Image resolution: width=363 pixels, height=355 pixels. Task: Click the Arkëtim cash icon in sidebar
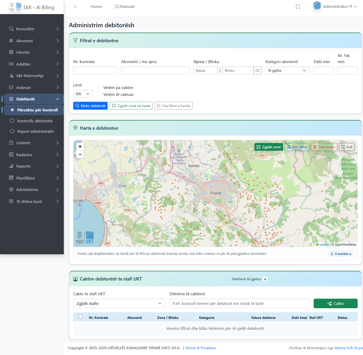(x=11, y=64)
